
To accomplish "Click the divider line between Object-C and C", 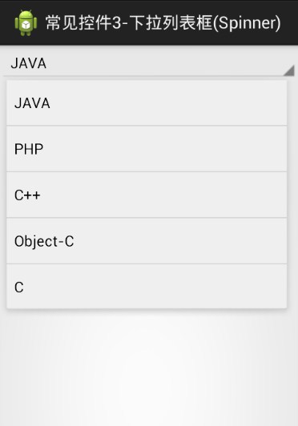I will click(147, 263).
